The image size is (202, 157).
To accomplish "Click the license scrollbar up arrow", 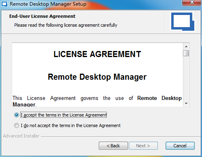I will point(186,47).
